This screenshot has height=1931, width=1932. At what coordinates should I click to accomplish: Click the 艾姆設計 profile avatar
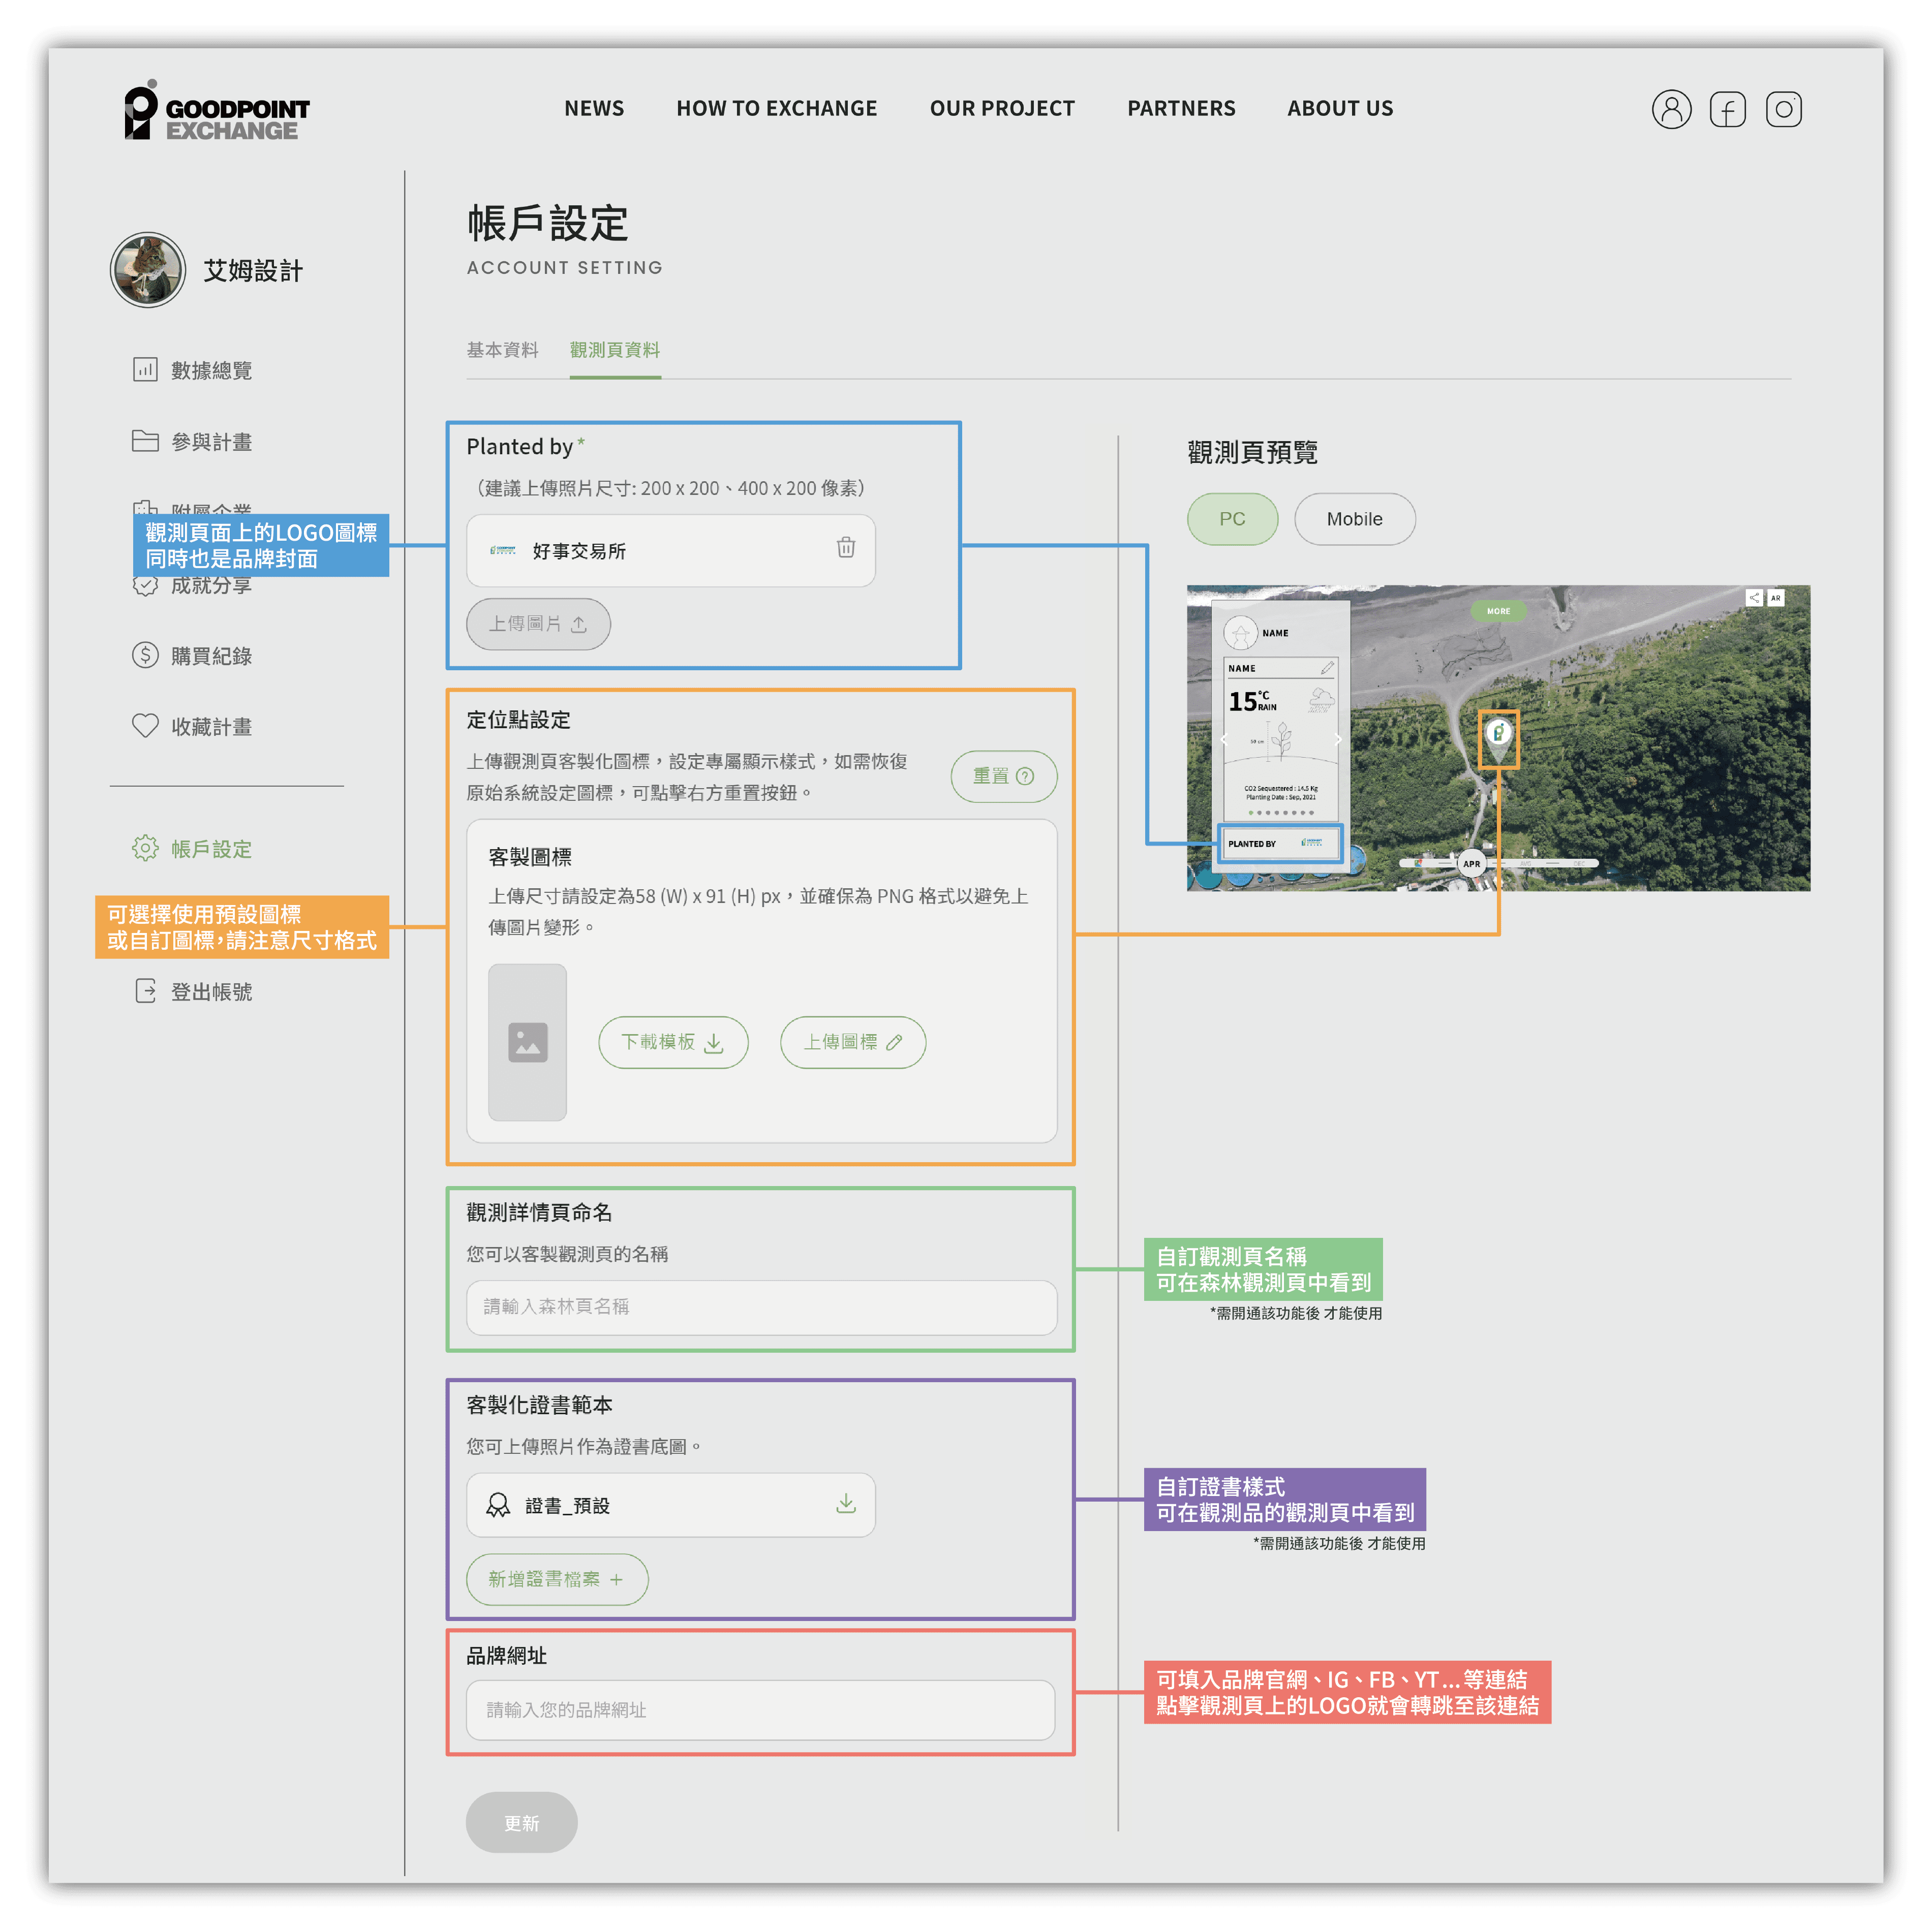point(147,270)
